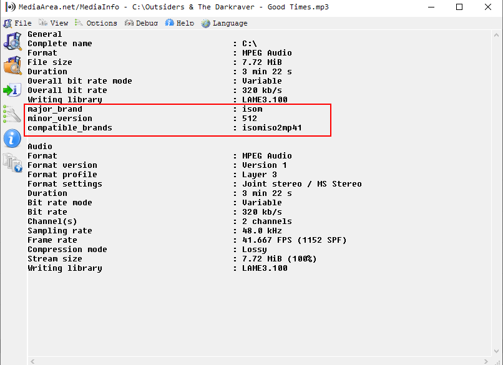Viewport: 503px width, 365px height.
Task: Open the View menu
Action: pos(53,23)
